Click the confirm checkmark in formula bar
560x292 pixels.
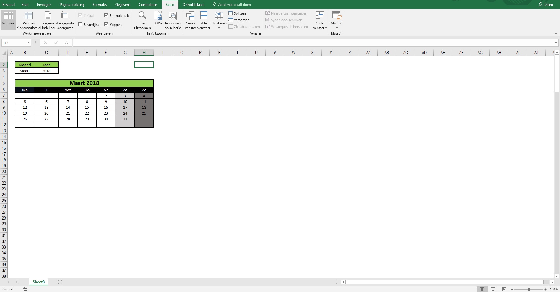pyautogui.click(x=56, y=43)
